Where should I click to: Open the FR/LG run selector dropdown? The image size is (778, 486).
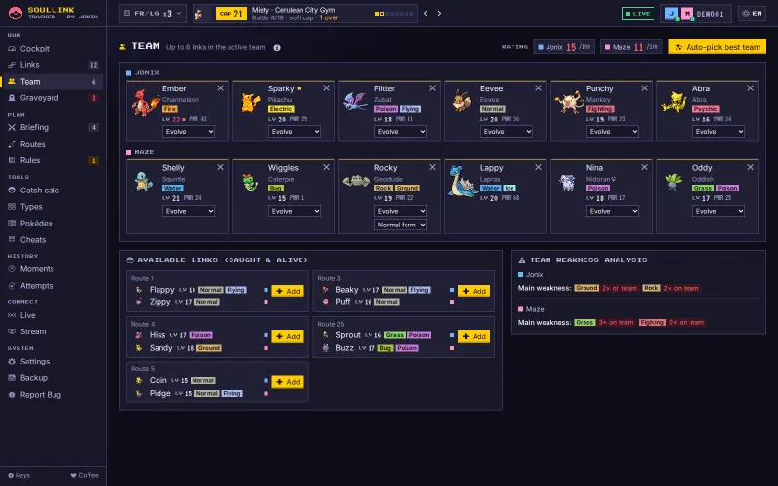(x=153, y=14)
